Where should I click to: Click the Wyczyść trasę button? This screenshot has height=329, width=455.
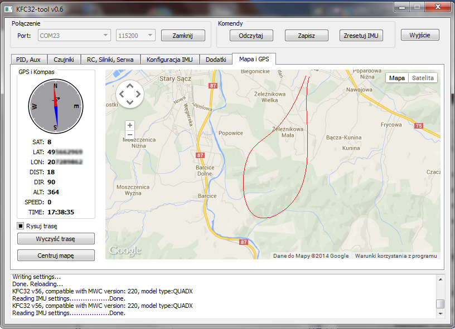[56, 239]
